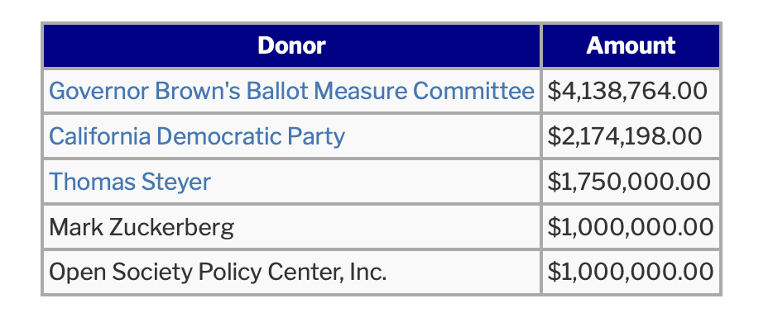Image resolution: width=773 pixels, height=327 pixels.
Task: Open Governor Brown's Ballot Measure Committee link
Action: click(291, 91)
